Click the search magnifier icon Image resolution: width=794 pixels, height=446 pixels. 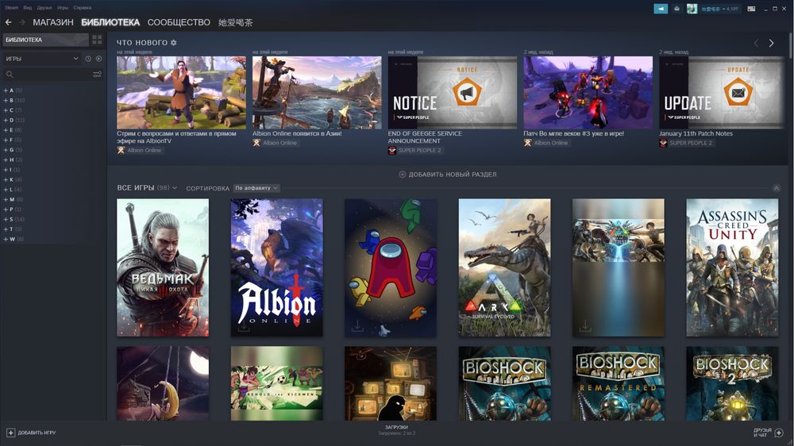pyautogui.click(x=9, y=75)
